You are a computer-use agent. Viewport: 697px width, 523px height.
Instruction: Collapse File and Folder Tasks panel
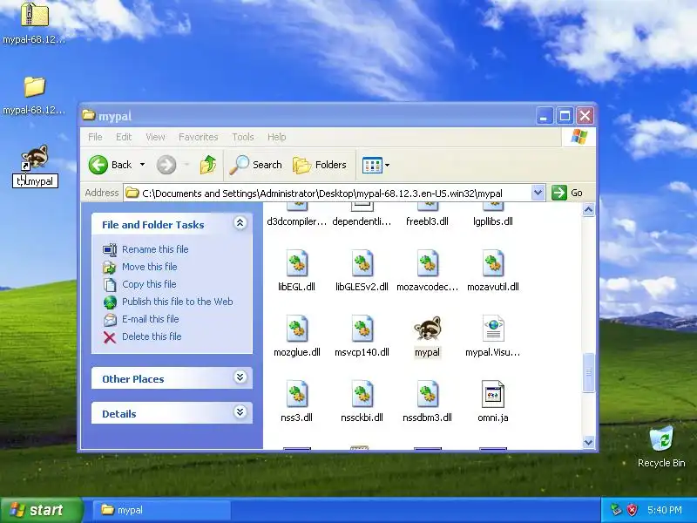pos(240,223)
